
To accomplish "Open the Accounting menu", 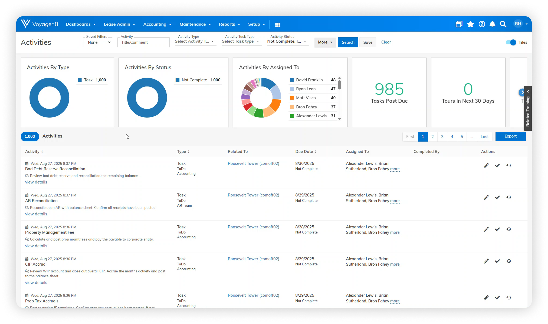I will pyautogui.click(x=157, y=24).
